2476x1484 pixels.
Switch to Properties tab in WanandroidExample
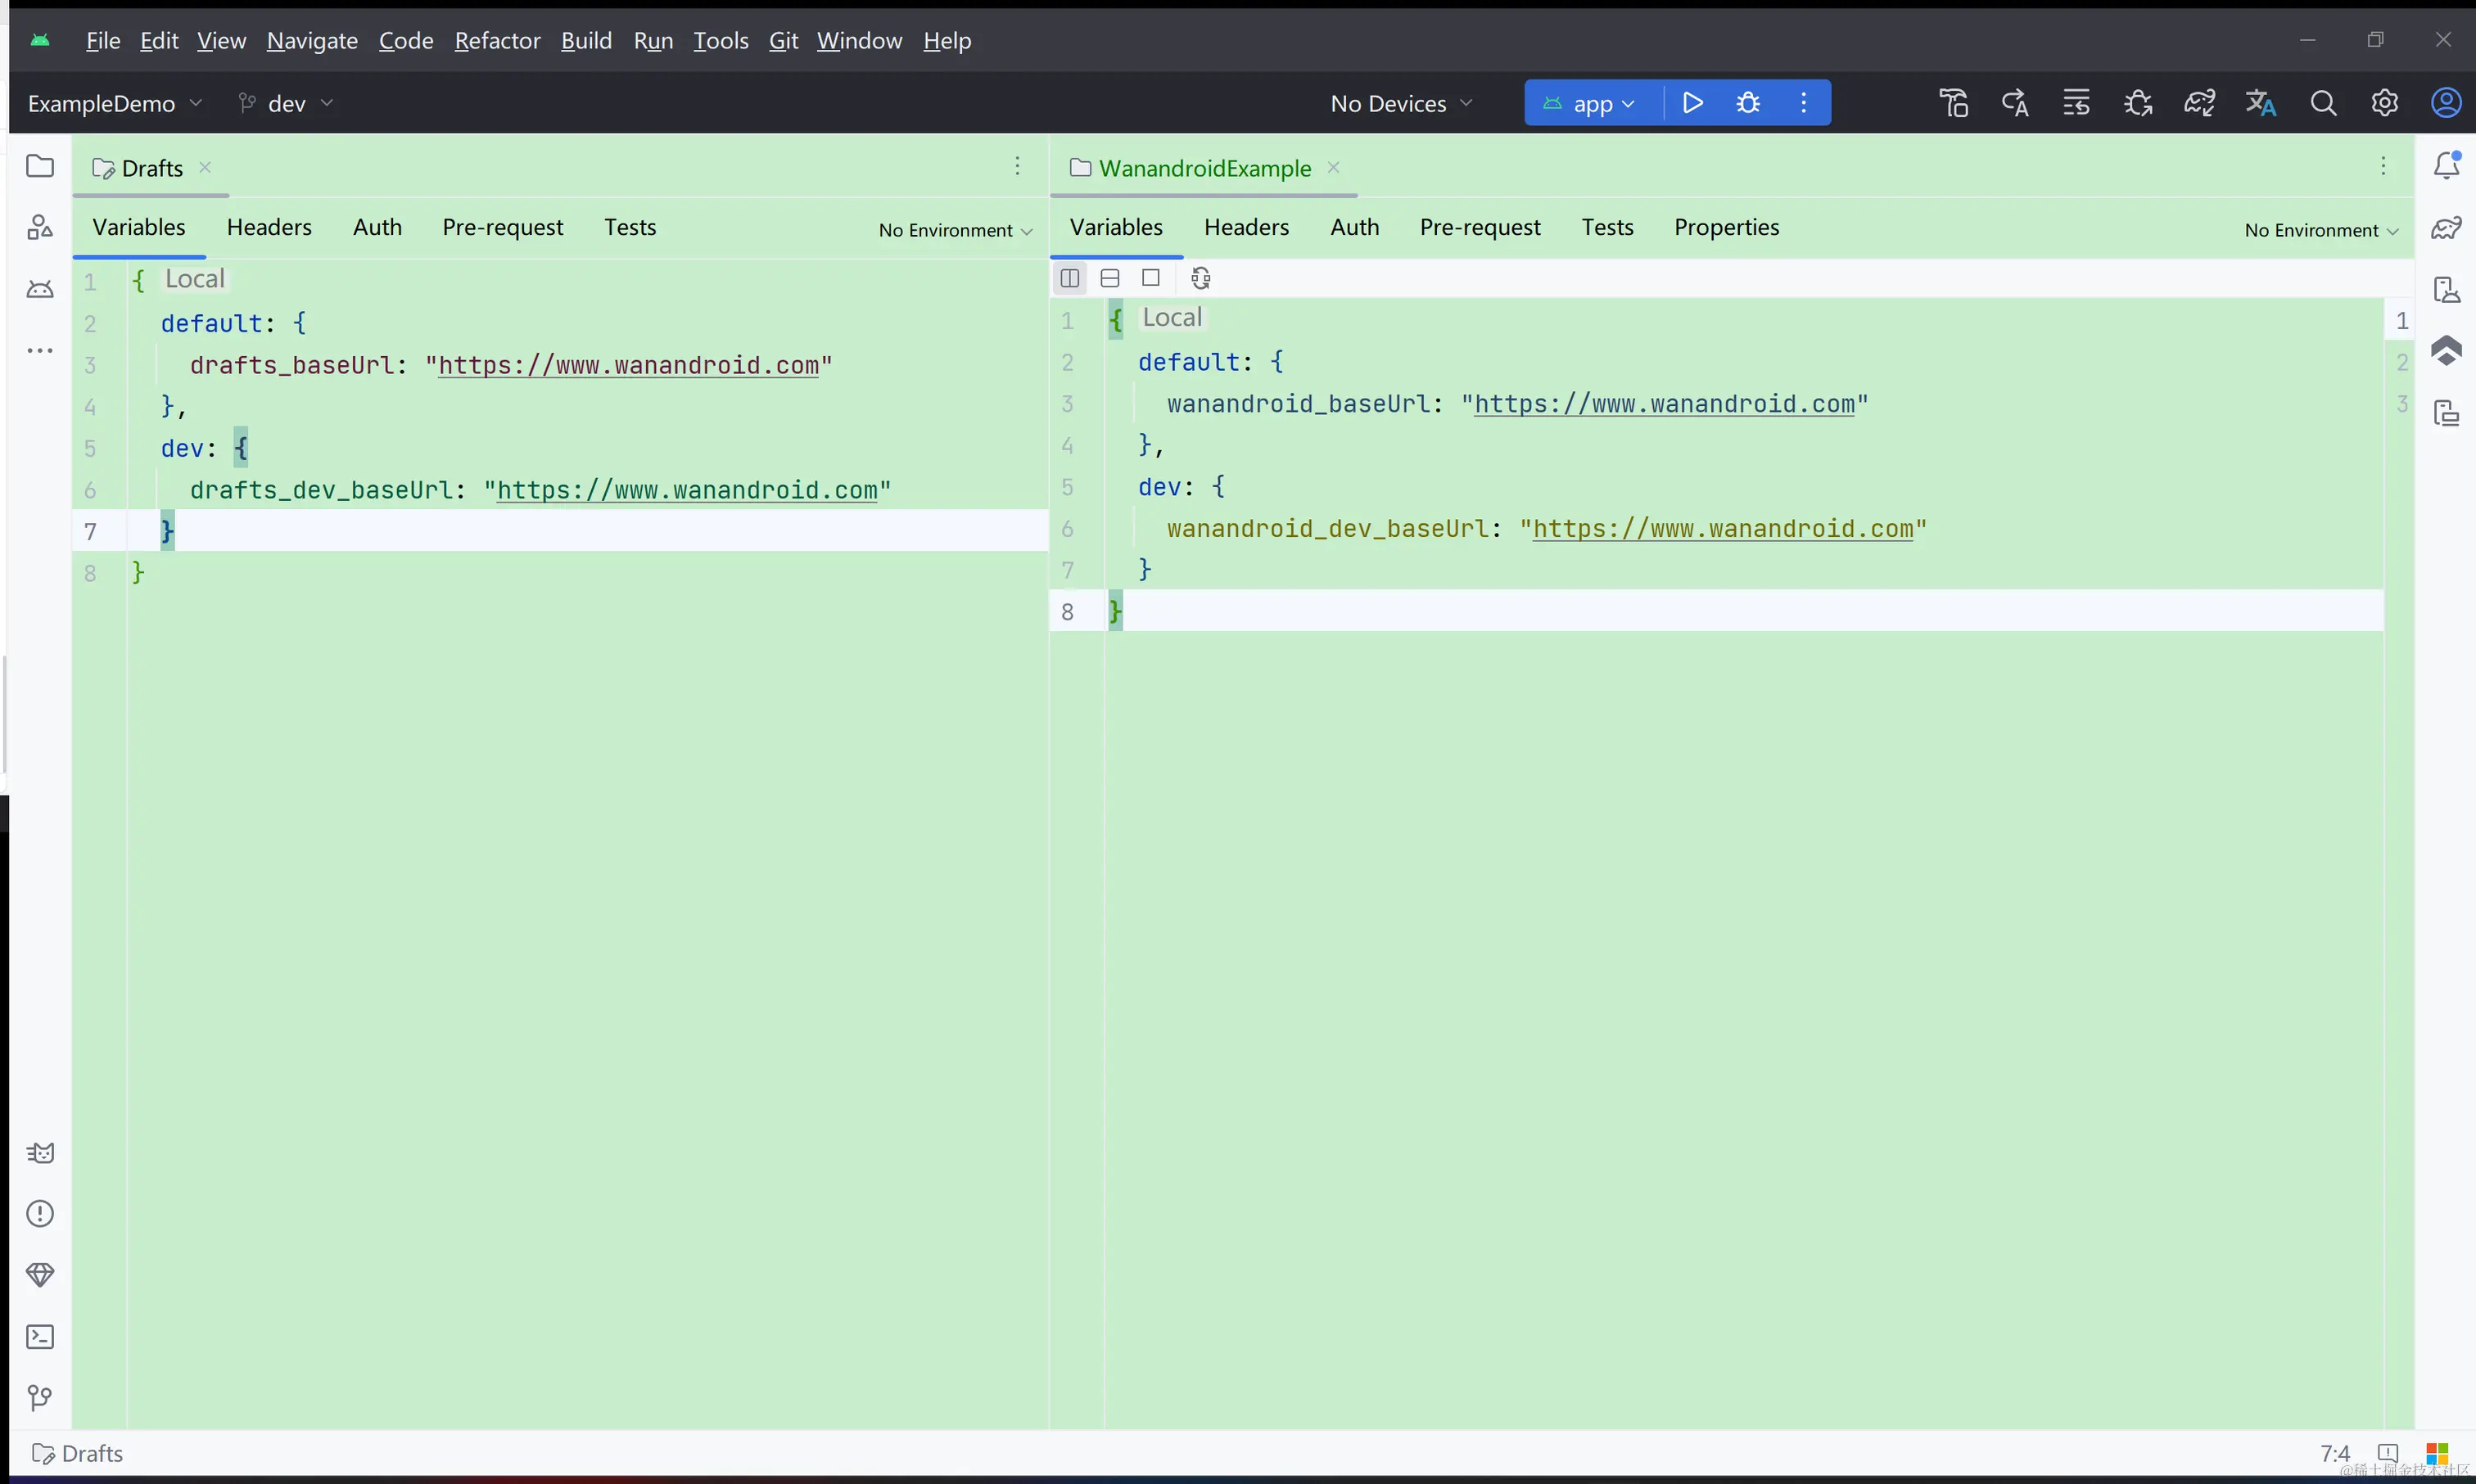point(1726,227)
